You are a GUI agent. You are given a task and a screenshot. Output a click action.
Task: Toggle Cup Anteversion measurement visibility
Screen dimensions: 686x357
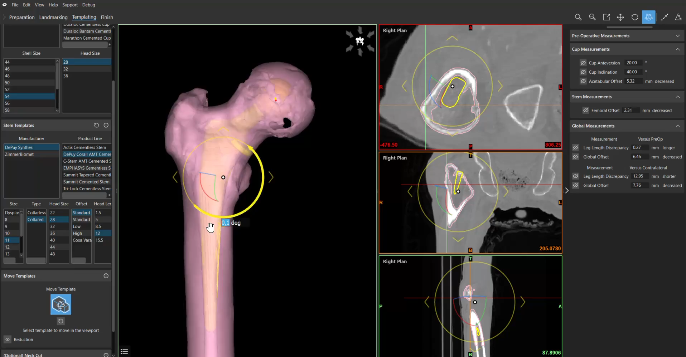pyautogui.click(x=583, y=63)
